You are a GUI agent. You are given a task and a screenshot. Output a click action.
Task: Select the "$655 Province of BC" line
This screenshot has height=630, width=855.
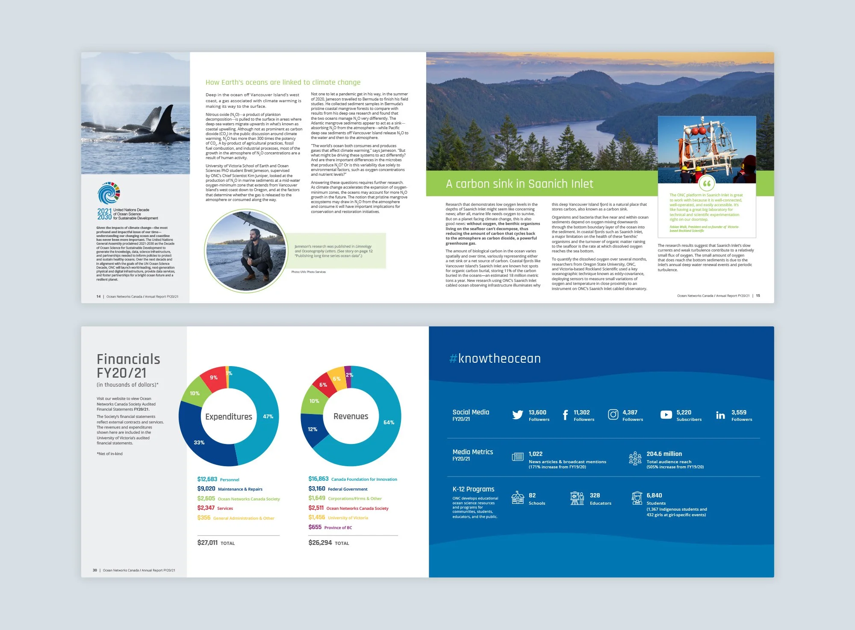[330, 527]
